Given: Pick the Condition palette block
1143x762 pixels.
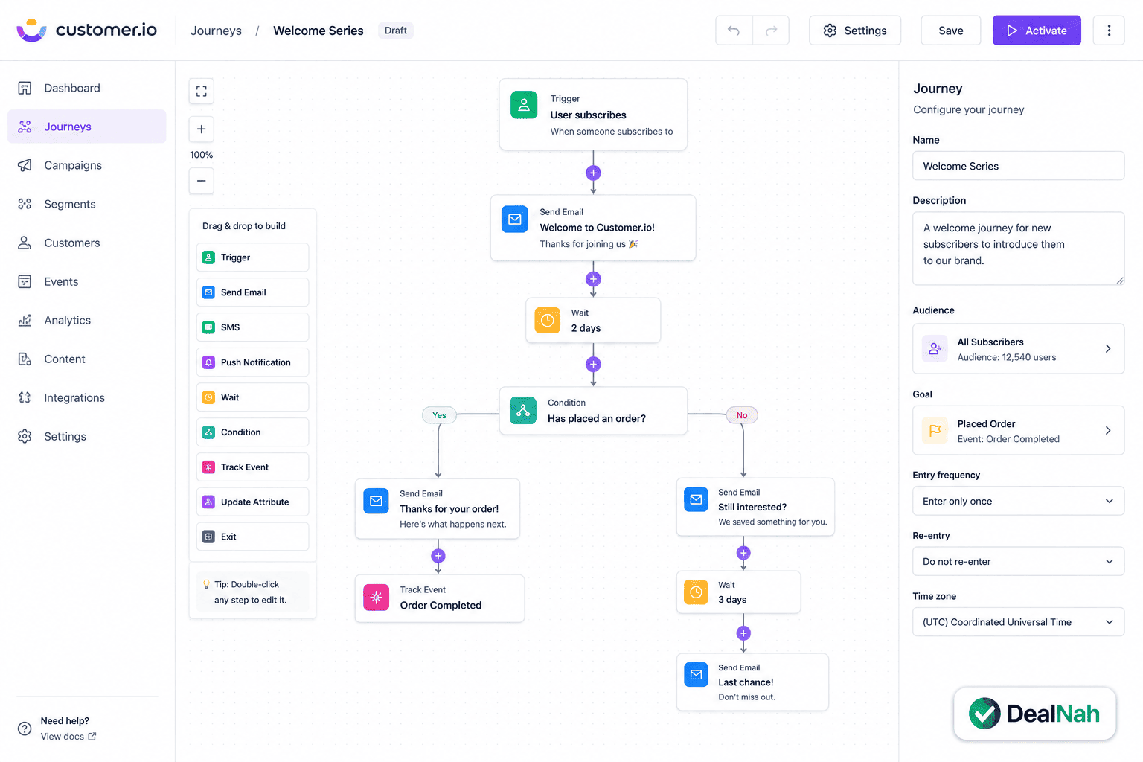Looking at the screenshot, I should pos(252,432).
